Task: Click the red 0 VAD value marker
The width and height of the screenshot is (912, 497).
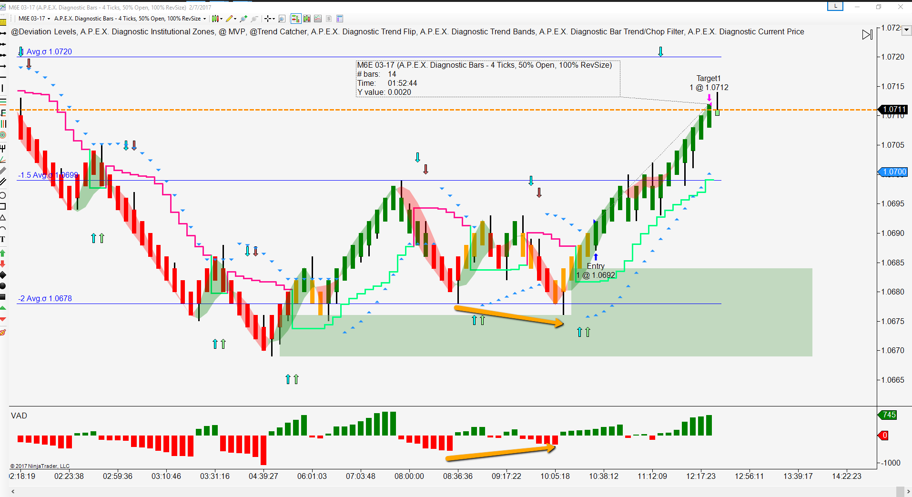Action: (x=883, y=435)
